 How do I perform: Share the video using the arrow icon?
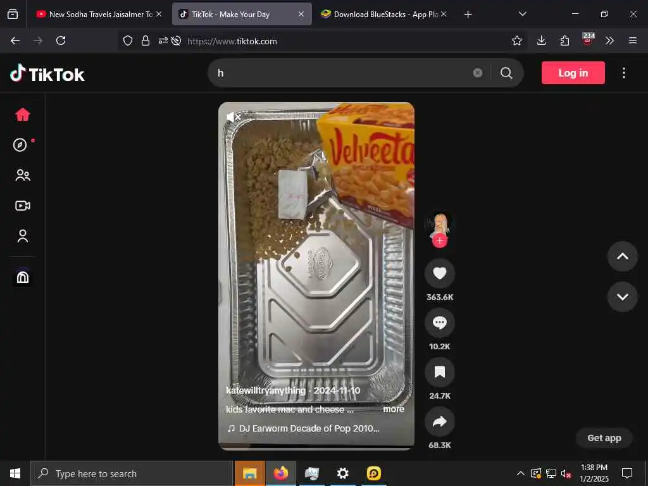[x=440, y=421]
